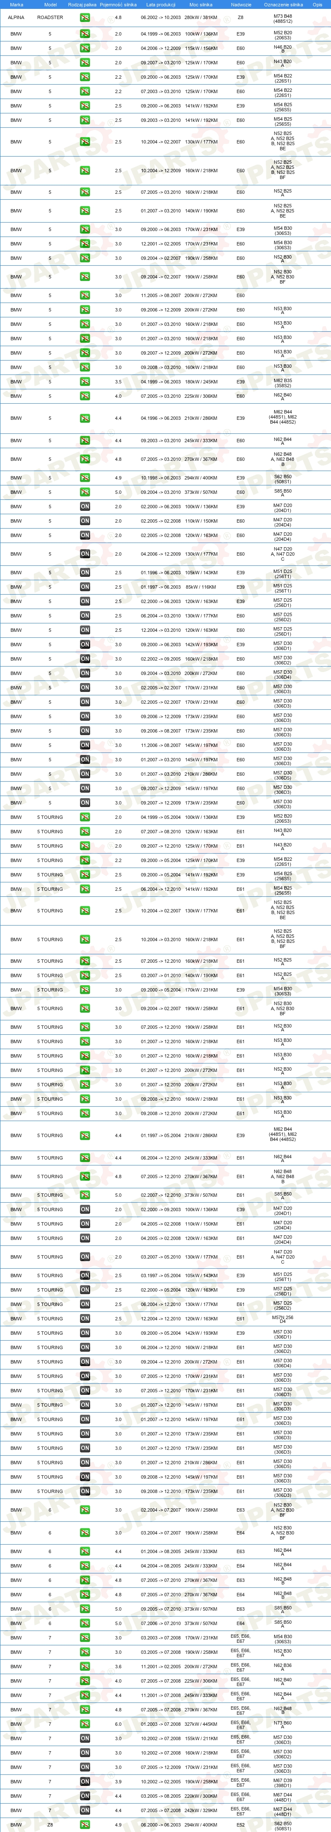Select engine code 'N73 B60 A'

tap(283, 1725)
